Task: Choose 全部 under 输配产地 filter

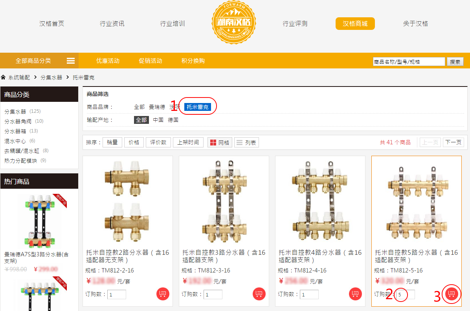Action: pos(141,120)
